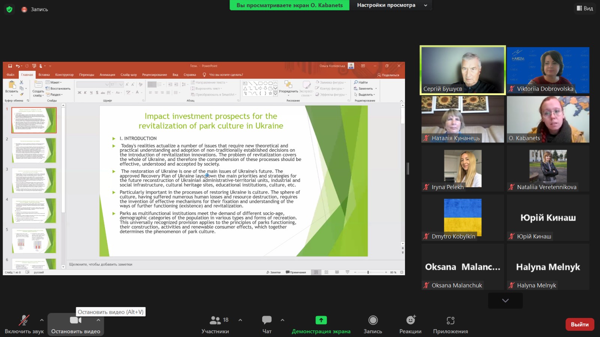
Task: Toggle camera with Остановить видео
Action: click(x=75, y=324)
